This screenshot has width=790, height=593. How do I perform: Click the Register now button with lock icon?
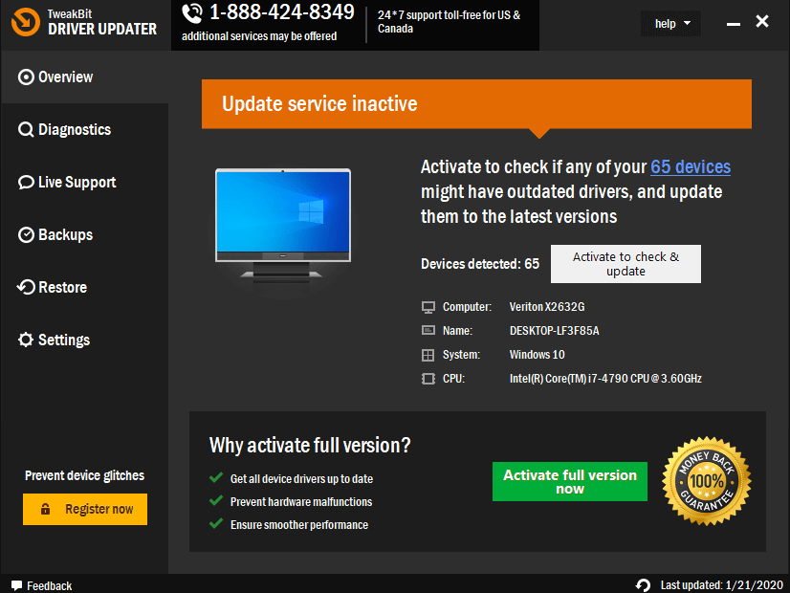coord(84,509)
